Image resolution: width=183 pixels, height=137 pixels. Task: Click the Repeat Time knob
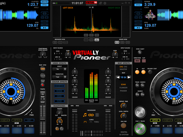[123, 106]
